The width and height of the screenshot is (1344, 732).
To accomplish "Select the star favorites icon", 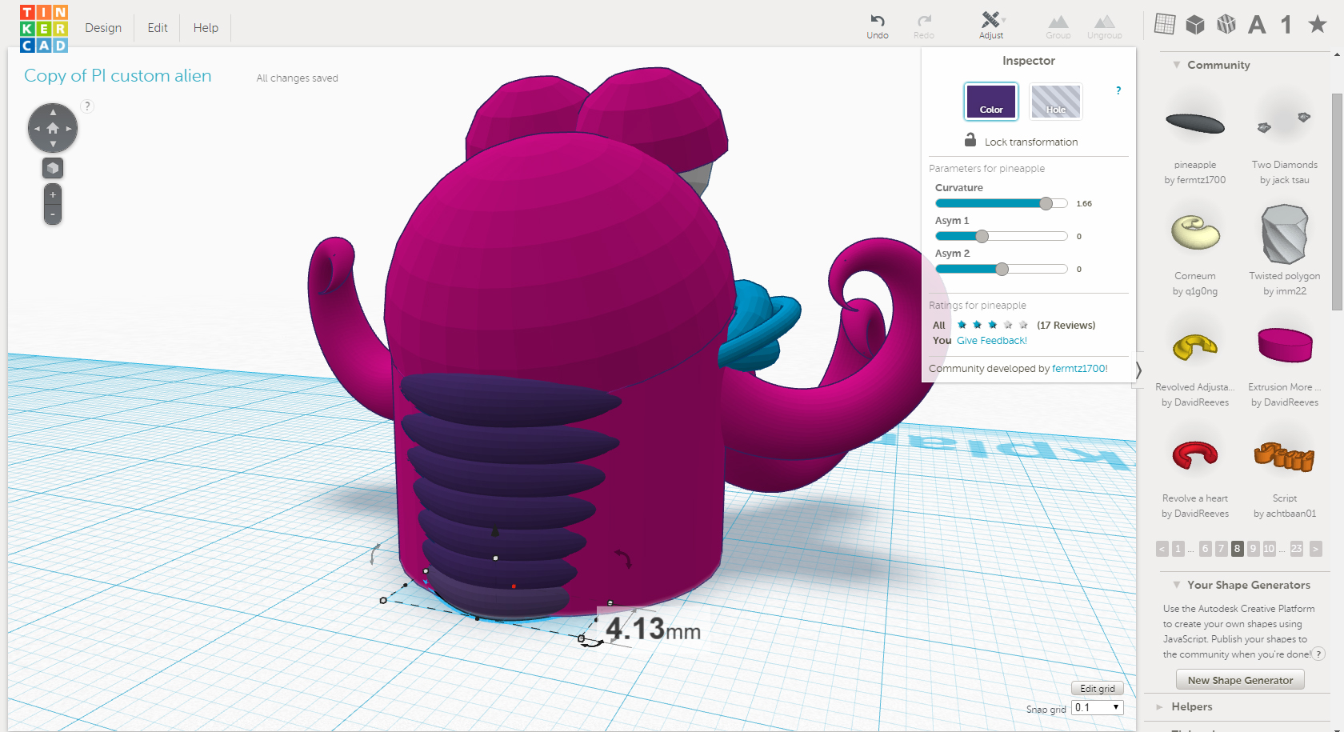I will [x=1318, y=24].
